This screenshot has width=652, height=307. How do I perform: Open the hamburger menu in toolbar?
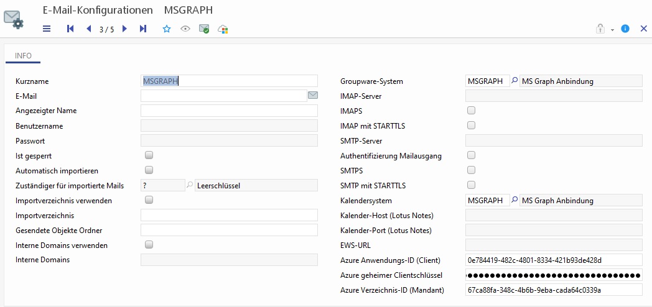[47, 29]
